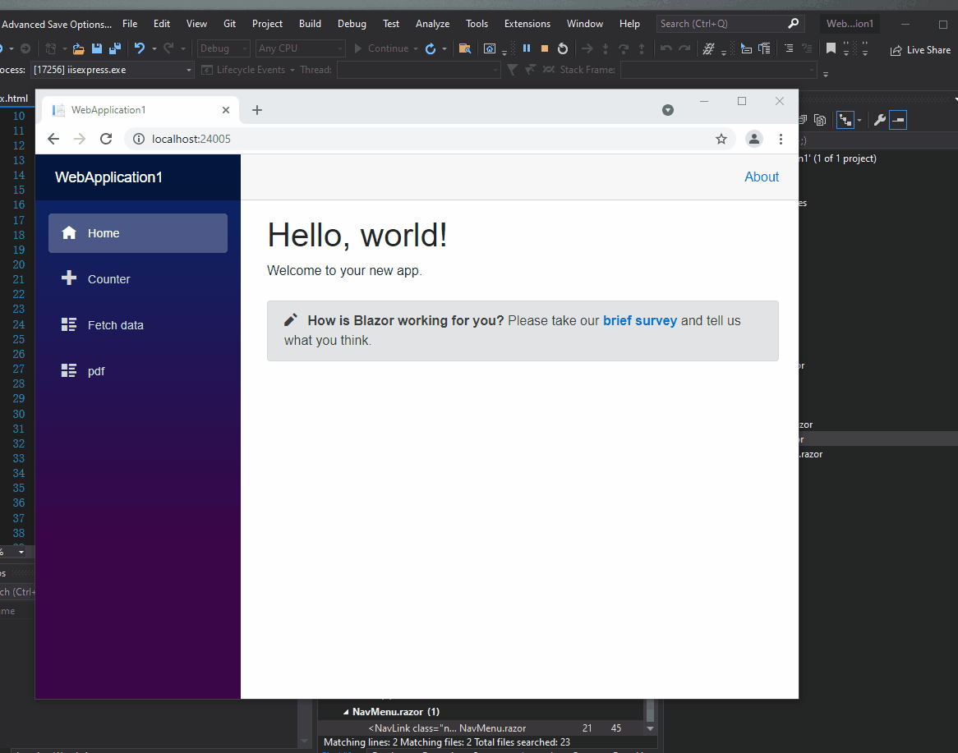The image size is (958, 753).
Task: Open the Test menu
Action: 391,24
